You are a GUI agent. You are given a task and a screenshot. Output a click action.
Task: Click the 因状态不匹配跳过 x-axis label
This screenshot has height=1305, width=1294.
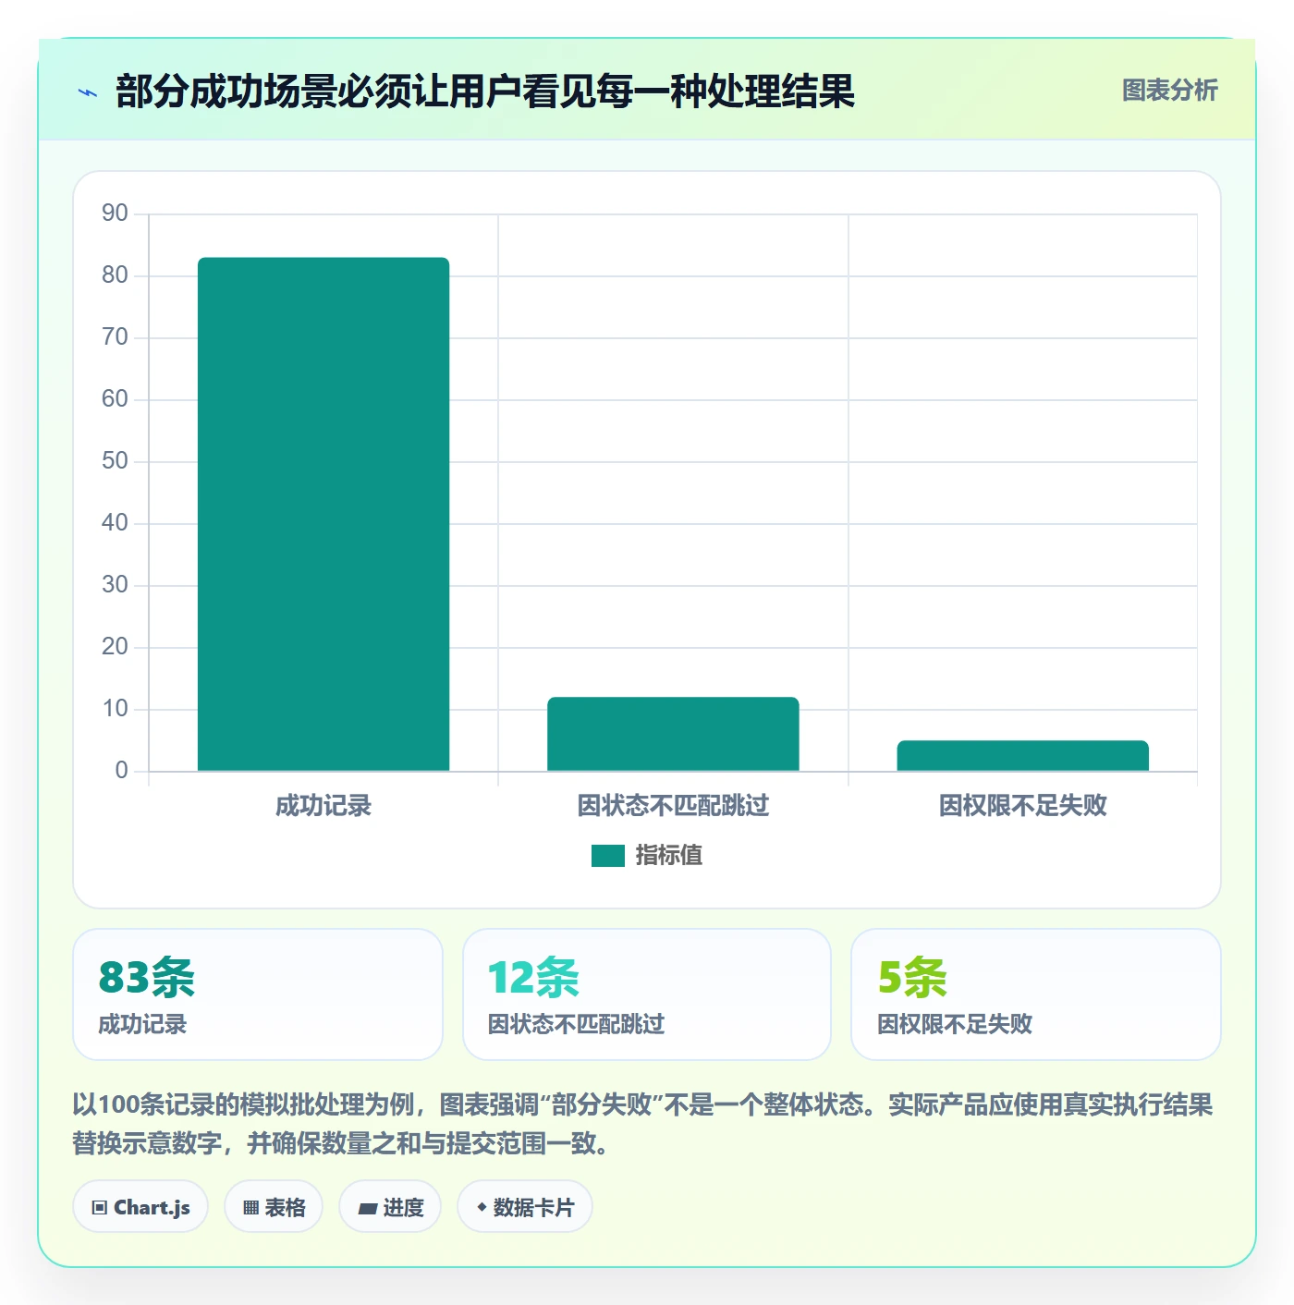pos(673,806)
